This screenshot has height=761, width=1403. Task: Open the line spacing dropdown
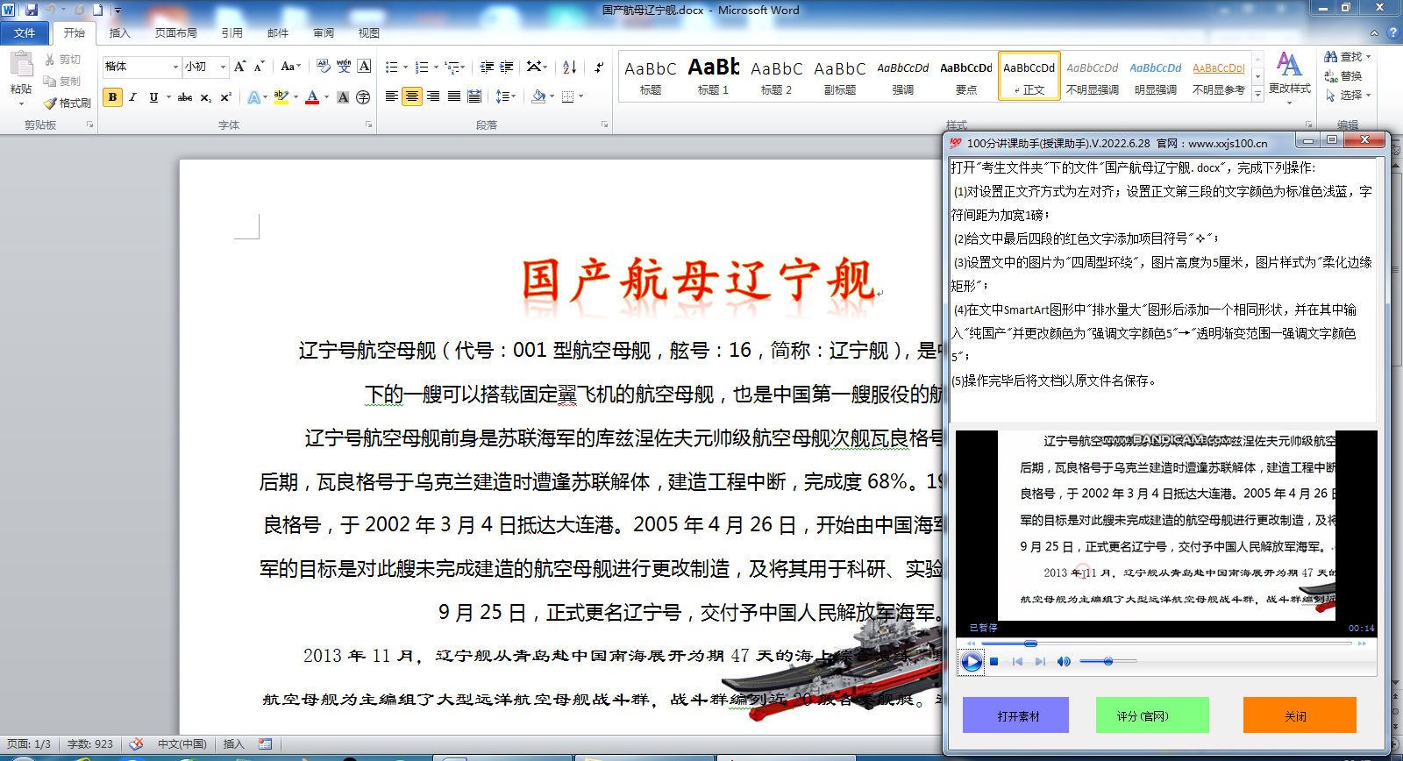[506, 96]
